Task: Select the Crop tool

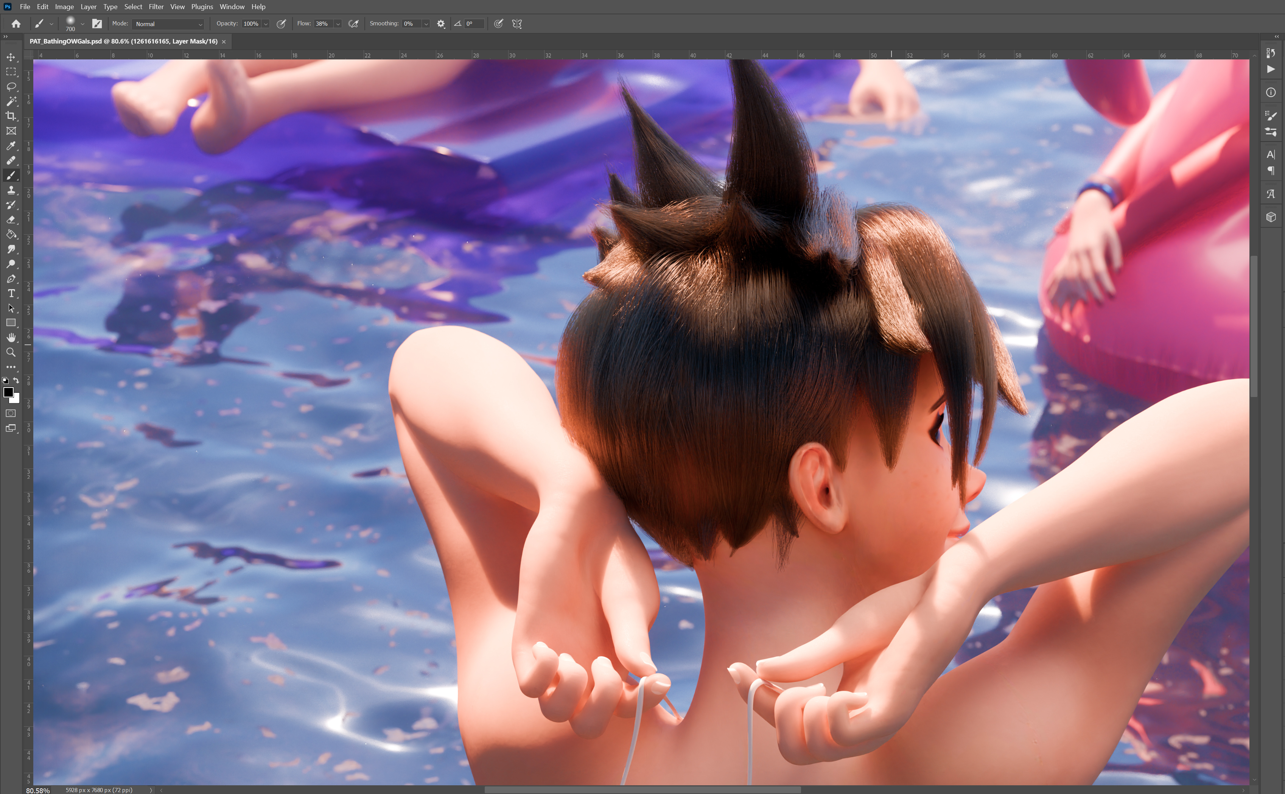Action: pyautogui.click(x=11, y=115)
